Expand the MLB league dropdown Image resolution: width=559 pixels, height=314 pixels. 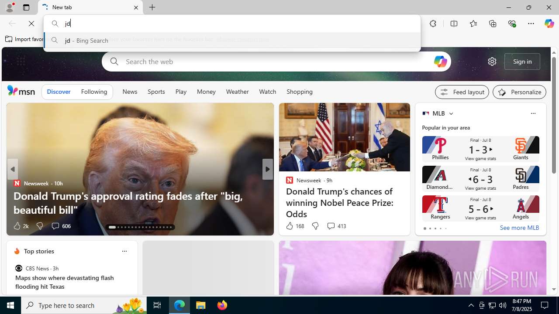click(x=451, y=113)
